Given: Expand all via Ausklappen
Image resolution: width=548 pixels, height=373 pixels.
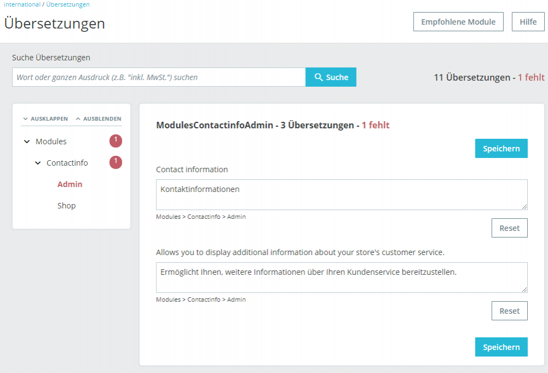Looking at the screenshot, I should click(45, 118).
